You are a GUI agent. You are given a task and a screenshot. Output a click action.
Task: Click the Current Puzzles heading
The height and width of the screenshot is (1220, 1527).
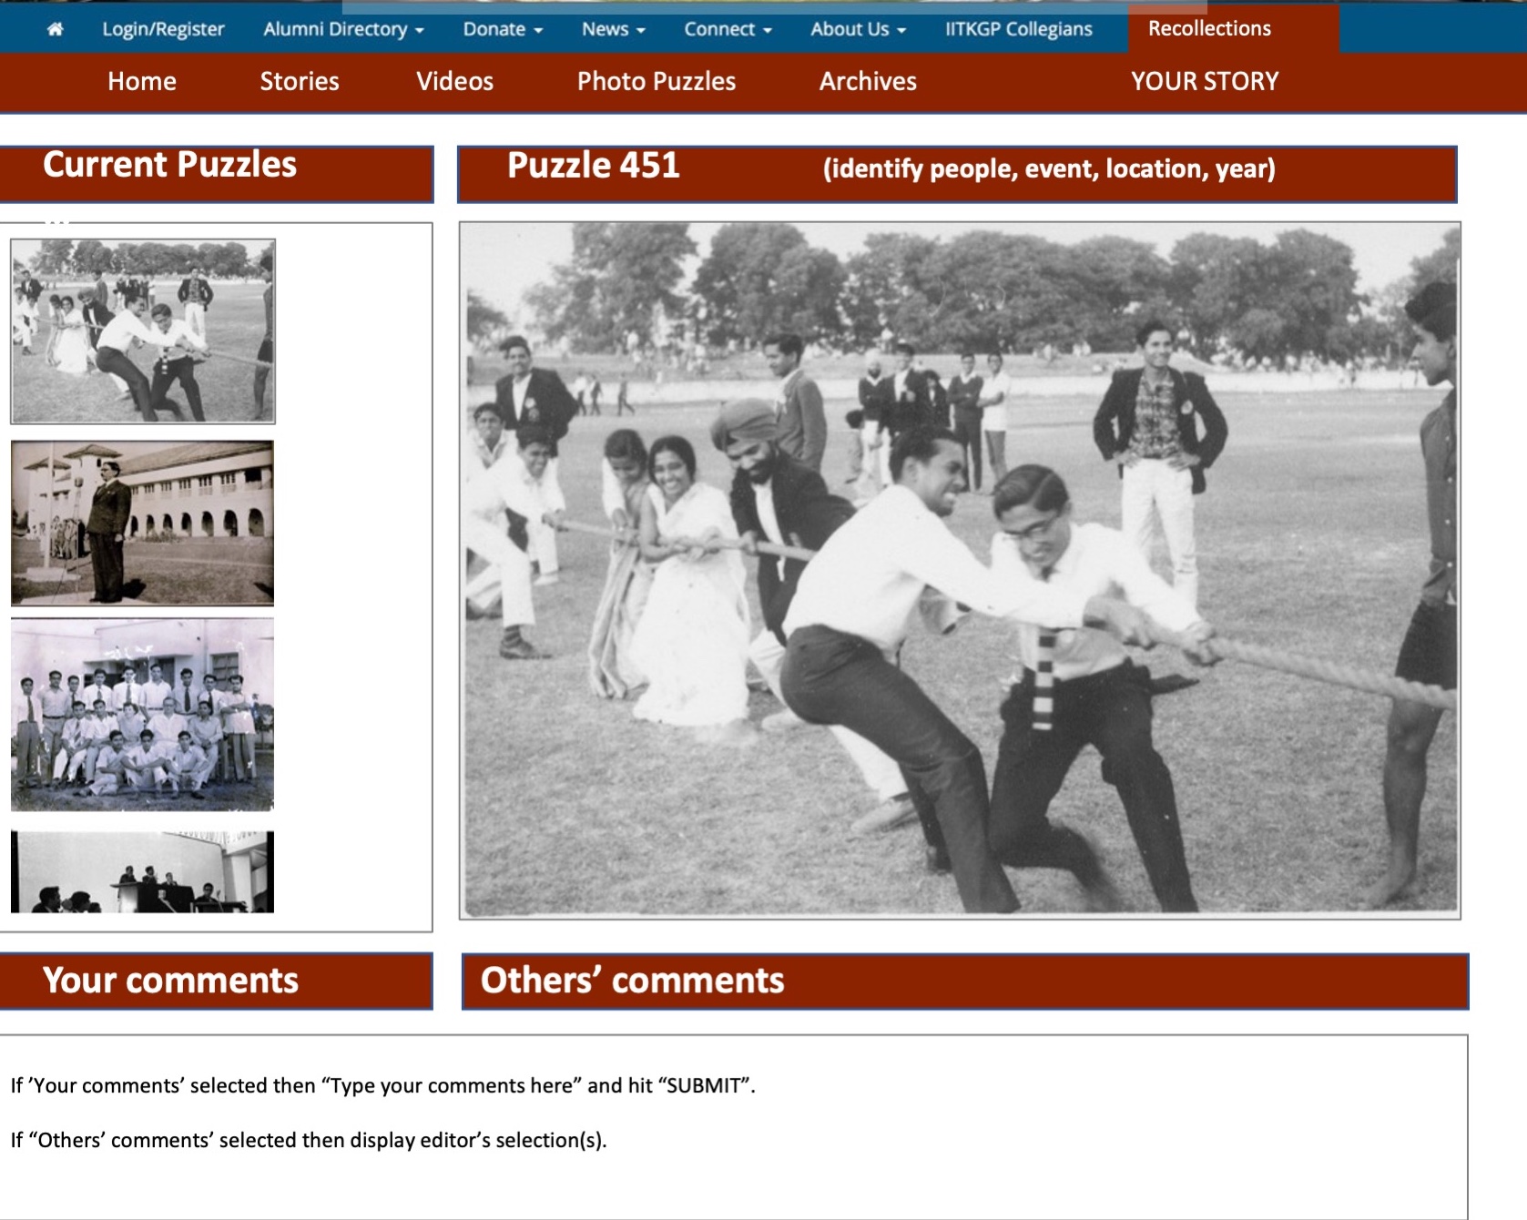click(169, 165)
